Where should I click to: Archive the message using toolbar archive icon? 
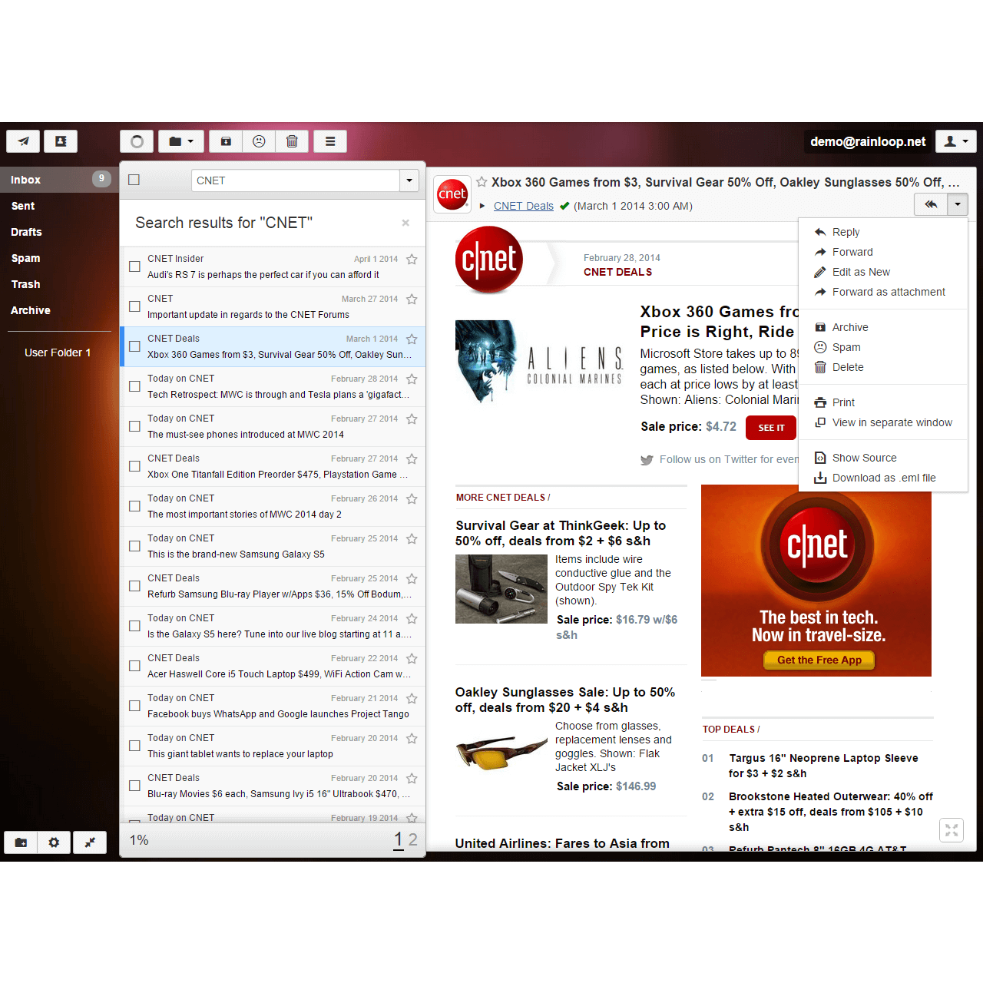(x=225, y=141)
